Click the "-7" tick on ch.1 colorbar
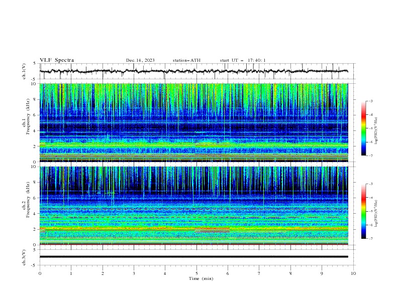 click(370, 156)
